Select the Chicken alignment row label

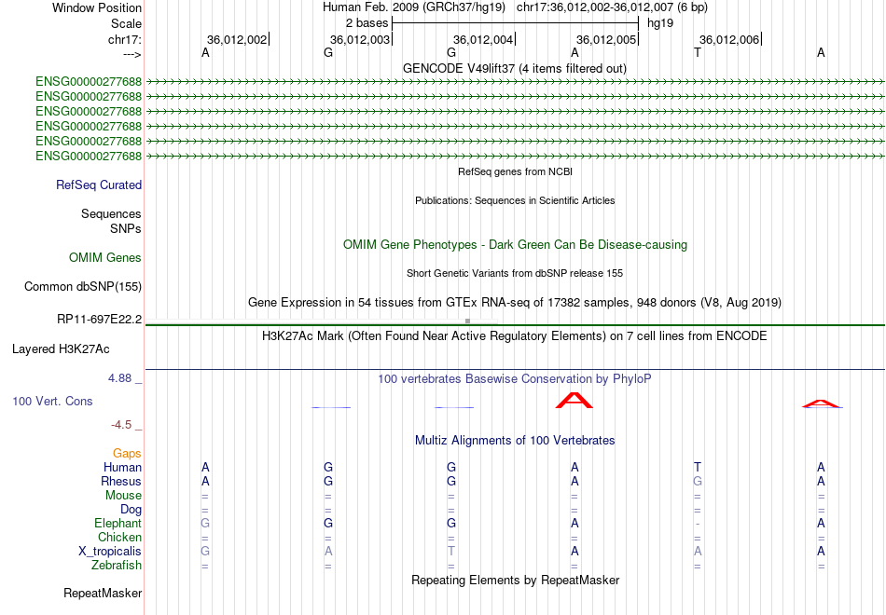119,537
